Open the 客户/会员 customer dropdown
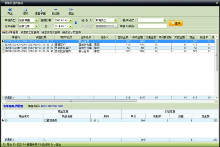The image size is (220, 147). [165, 20]
